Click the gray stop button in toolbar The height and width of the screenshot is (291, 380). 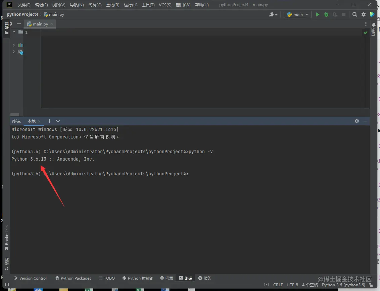click(344, 14)
